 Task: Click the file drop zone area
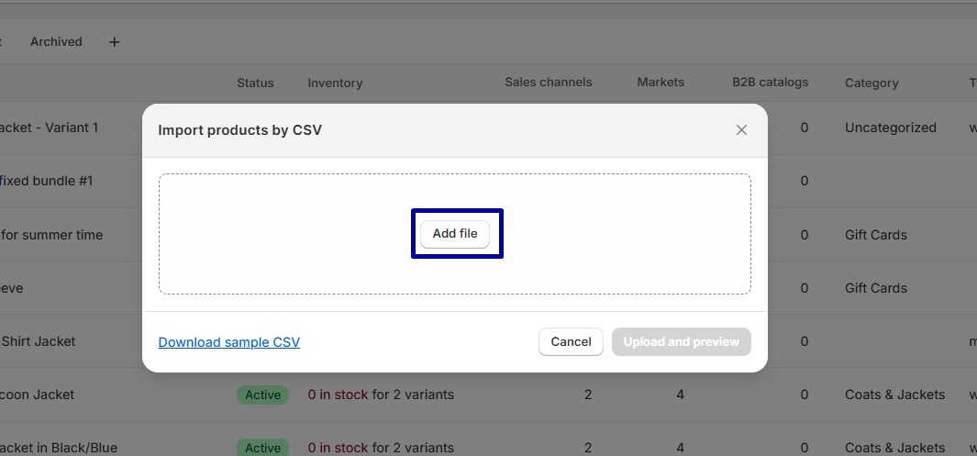tap(455, 234)
